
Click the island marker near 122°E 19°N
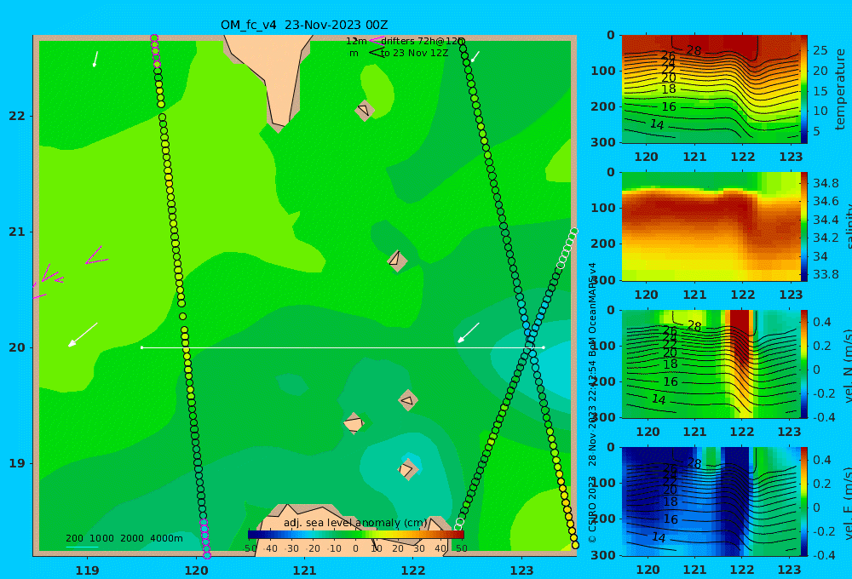(x=407, y=469)
